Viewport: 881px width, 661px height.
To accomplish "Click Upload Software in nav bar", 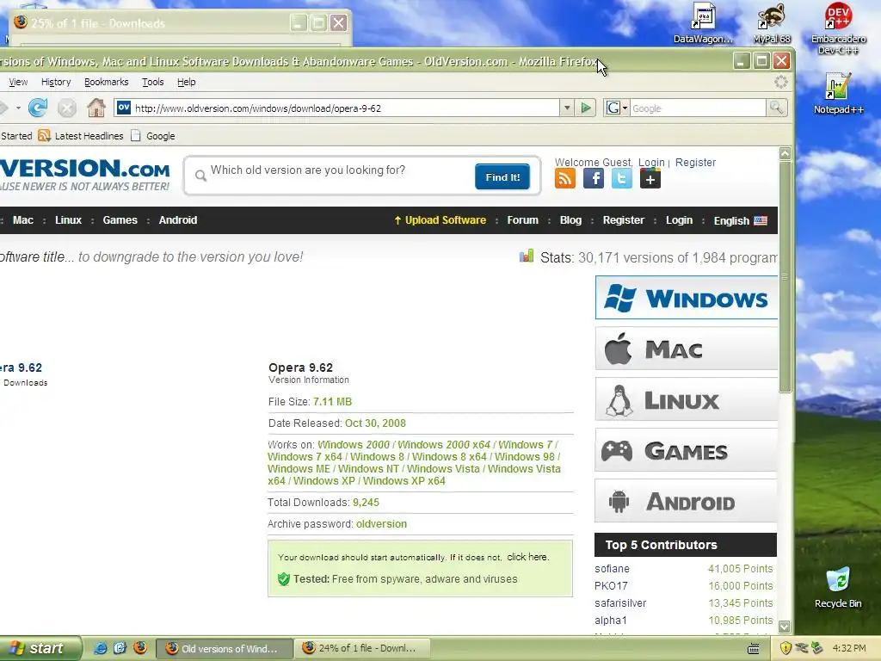I will (440, 220).
